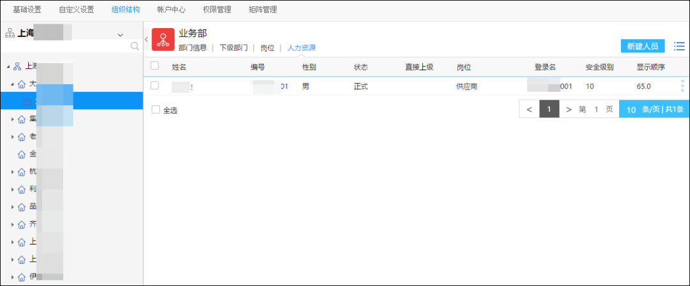The image size is (690, 286).
Task: Click the house icon of the 集 node
Action: coord(22,119)
